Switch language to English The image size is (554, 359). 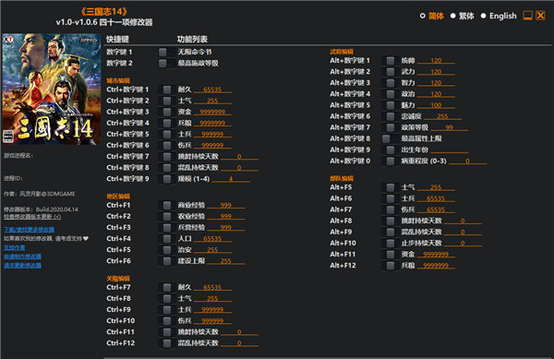[x=499, y=16]
